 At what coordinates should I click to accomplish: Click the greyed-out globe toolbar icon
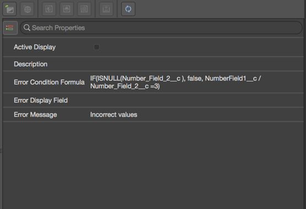27,9
